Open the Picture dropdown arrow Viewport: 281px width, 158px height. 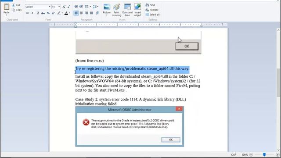click(x=107, y=15)
